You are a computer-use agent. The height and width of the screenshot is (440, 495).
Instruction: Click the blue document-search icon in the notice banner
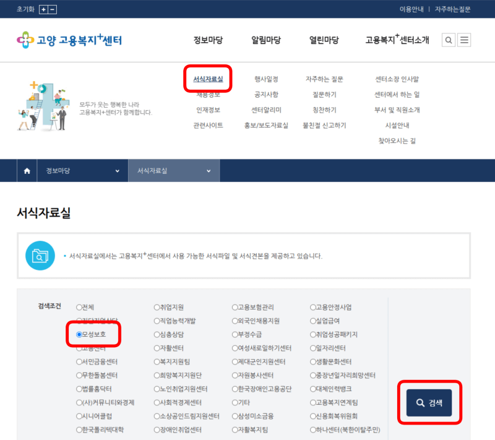coord(40,255)
